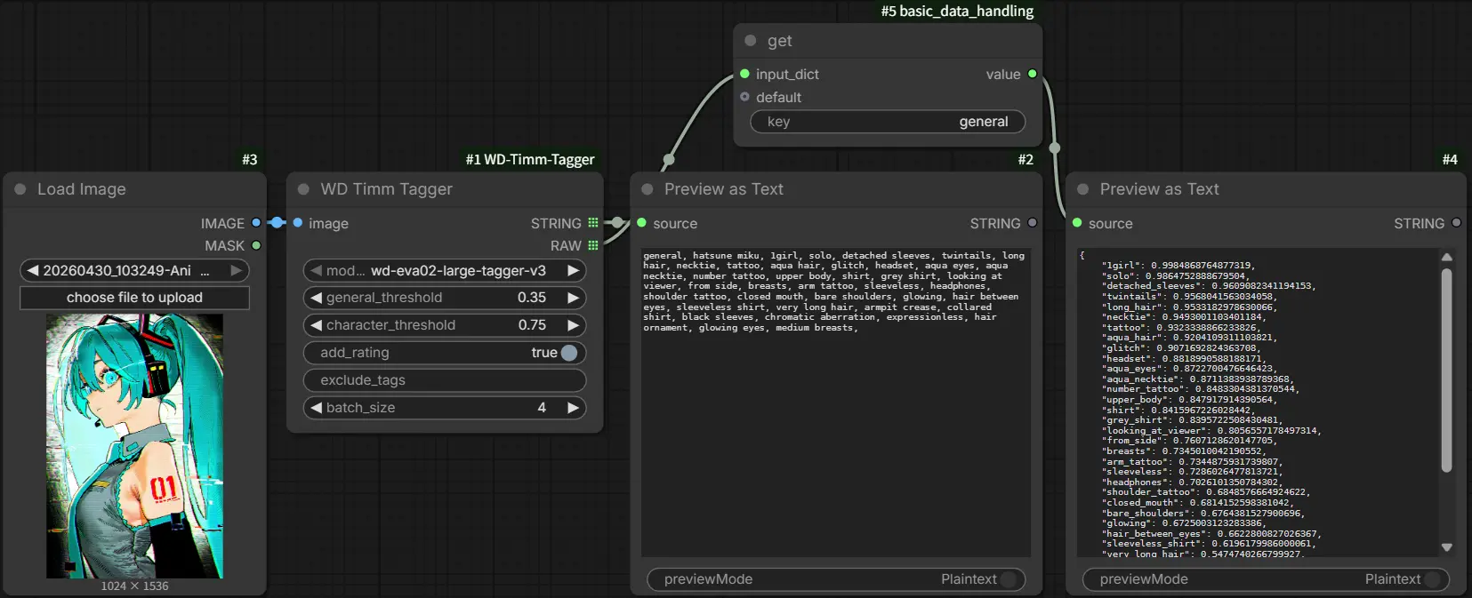Switch to next model with right arrow

574,270
